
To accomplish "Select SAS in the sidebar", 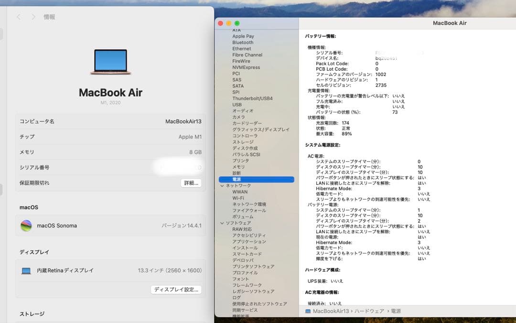I will 236,80.
